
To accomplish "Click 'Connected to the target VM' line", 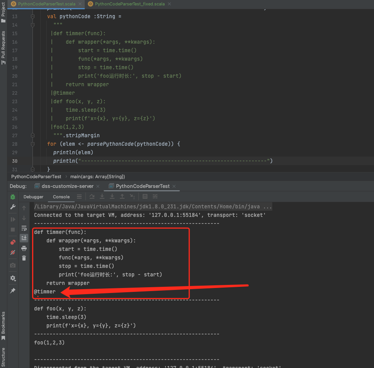I will point(150,215).
